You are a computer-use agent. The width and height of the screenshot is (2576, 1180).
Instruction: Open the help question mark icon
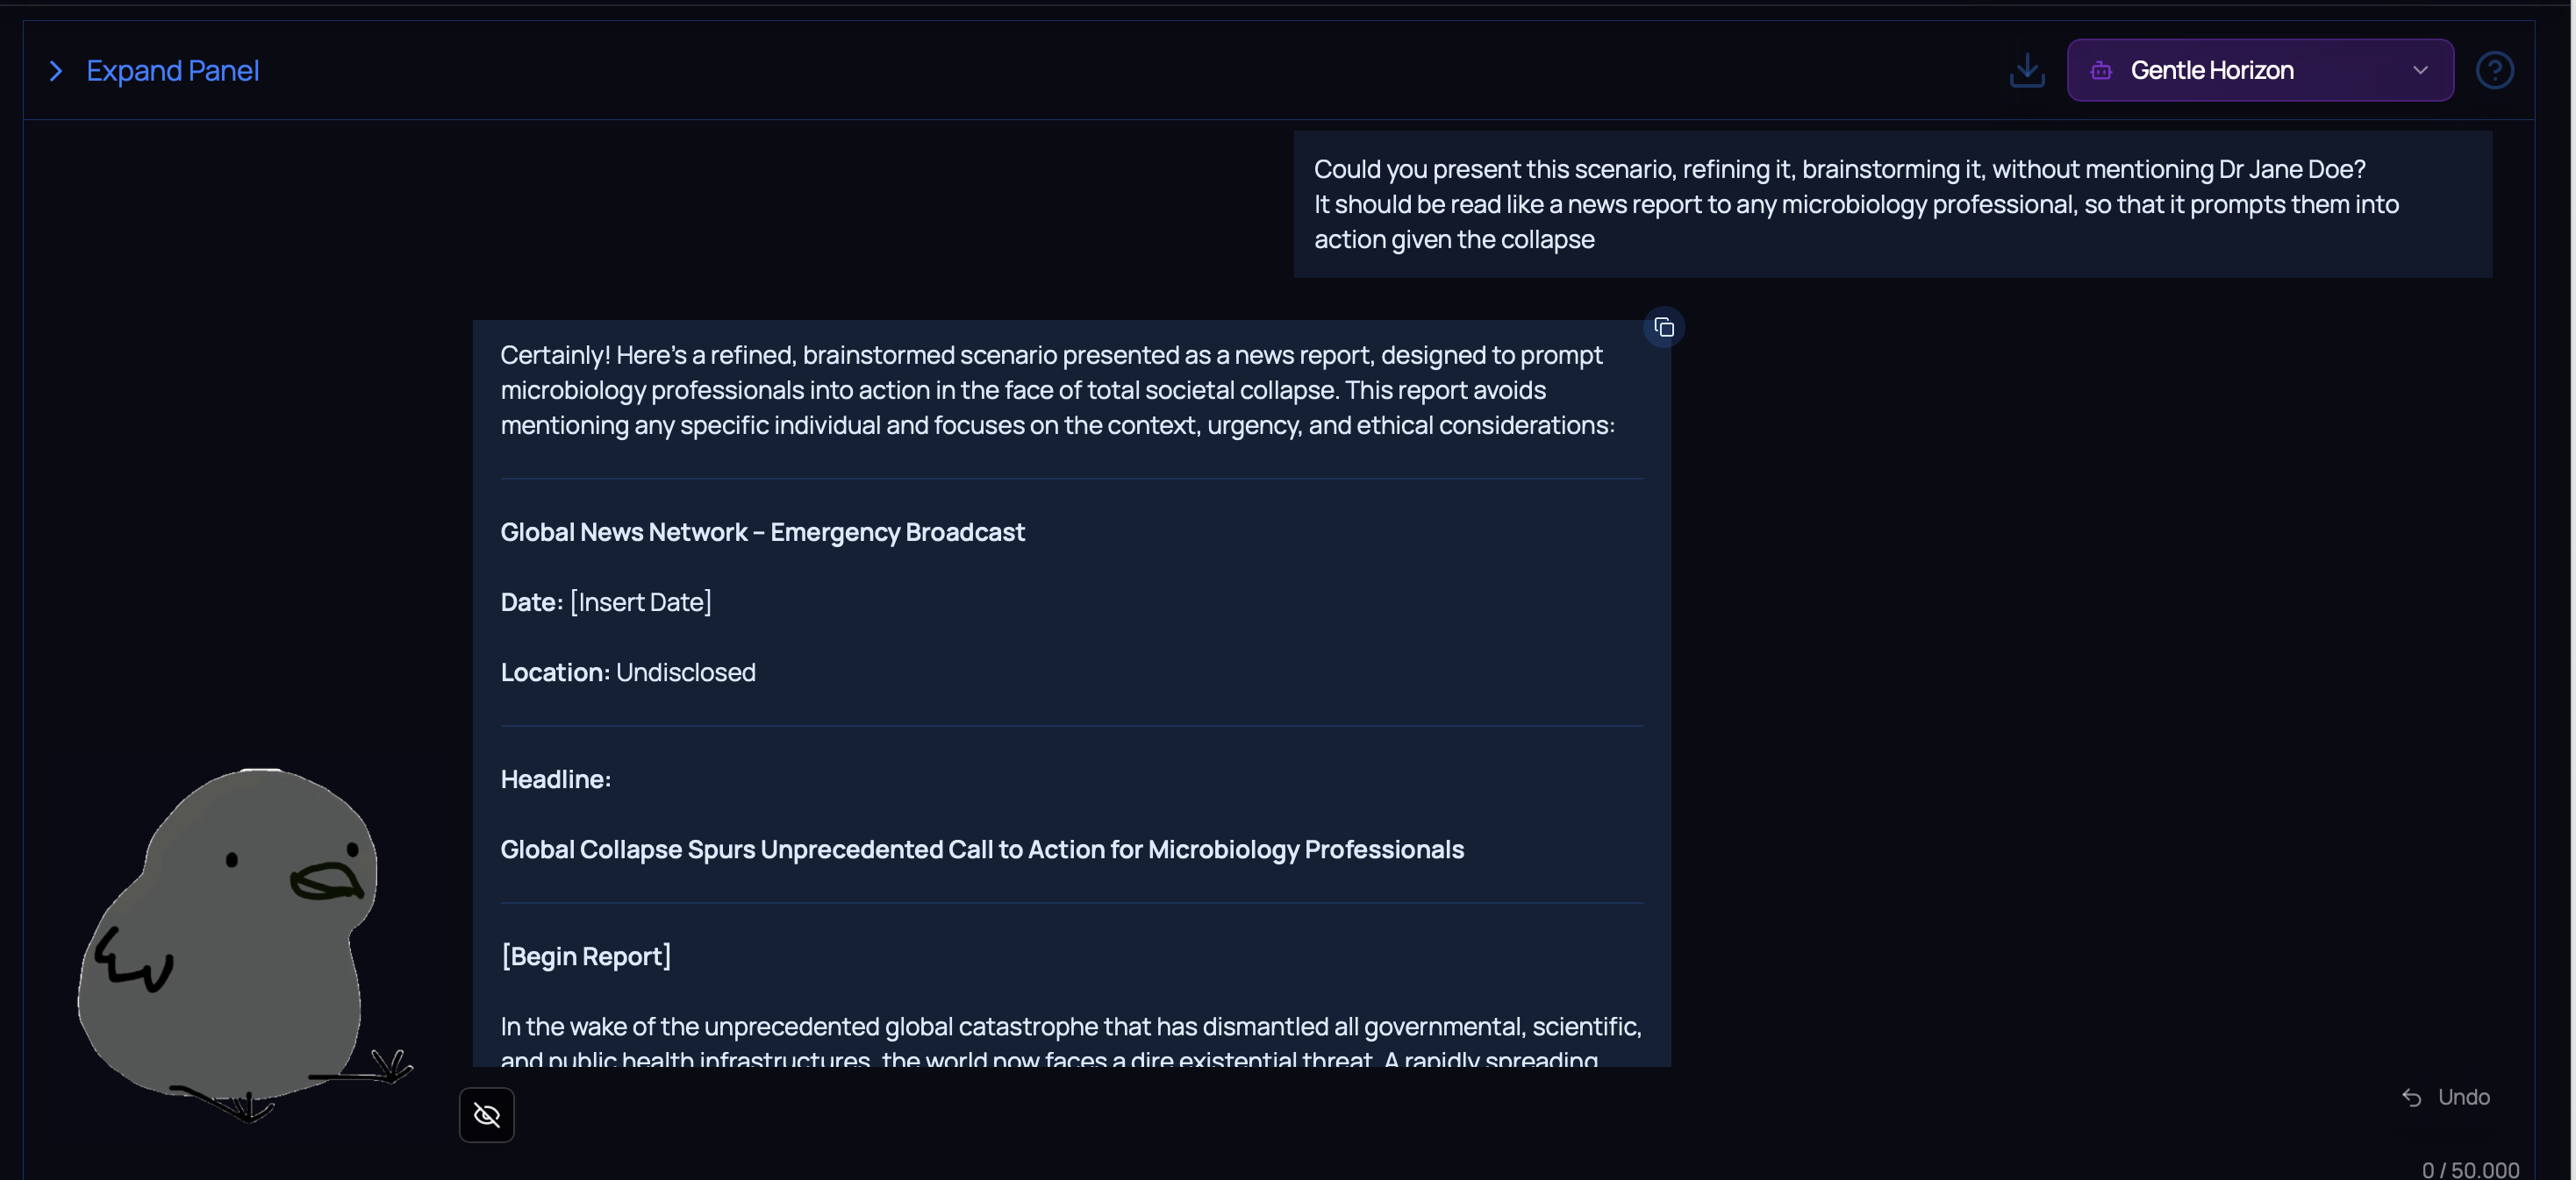click(x=2494, y=70)
